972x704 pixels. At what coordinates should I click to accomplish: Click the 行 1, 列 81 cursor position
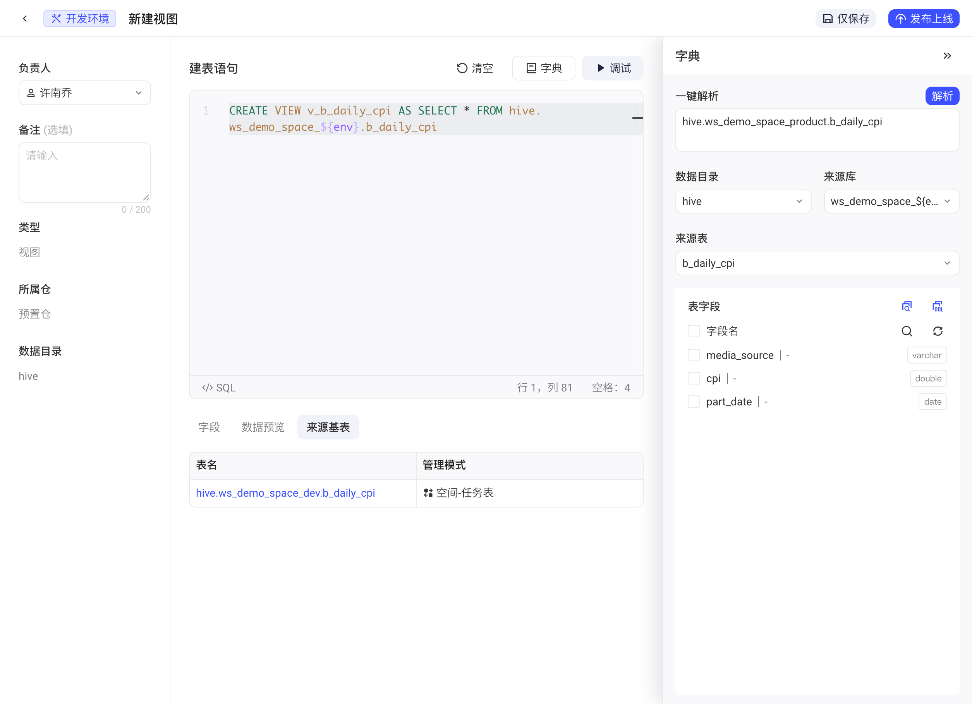click(544, 388)
